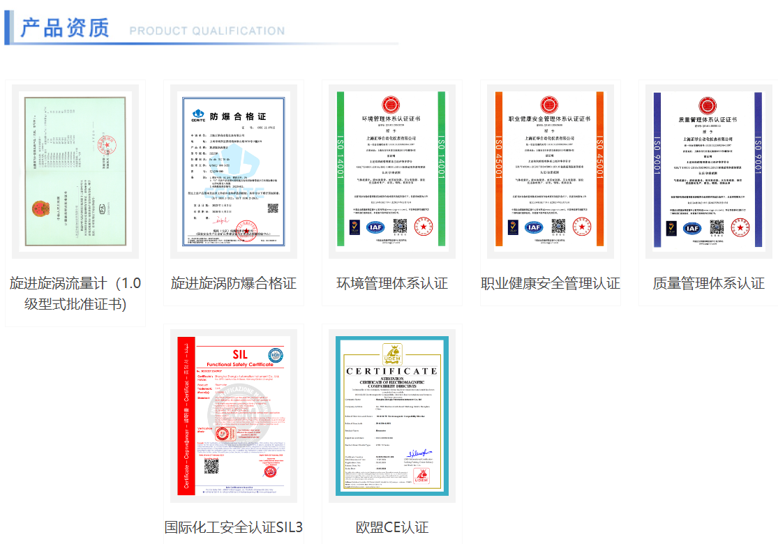Click the IAF logo on the ISO 14001 certificate
This screenshot has height=544, width=778.
click(375, 227)
